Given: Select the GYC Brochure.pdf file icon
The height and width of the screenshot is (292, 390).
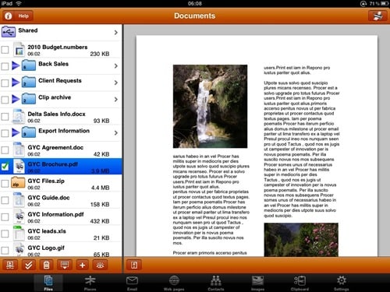Looking at the screenshot, I should [19, 167].
